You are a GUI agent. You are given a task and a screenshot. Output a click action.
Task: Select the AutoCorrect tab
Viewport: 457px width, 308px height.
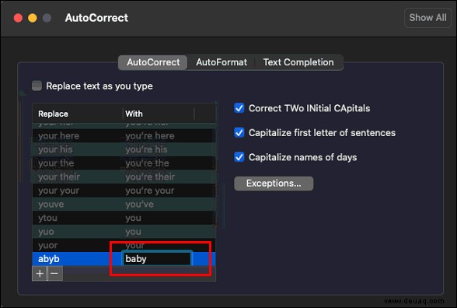pyautogui.click(x=153, y=62)
